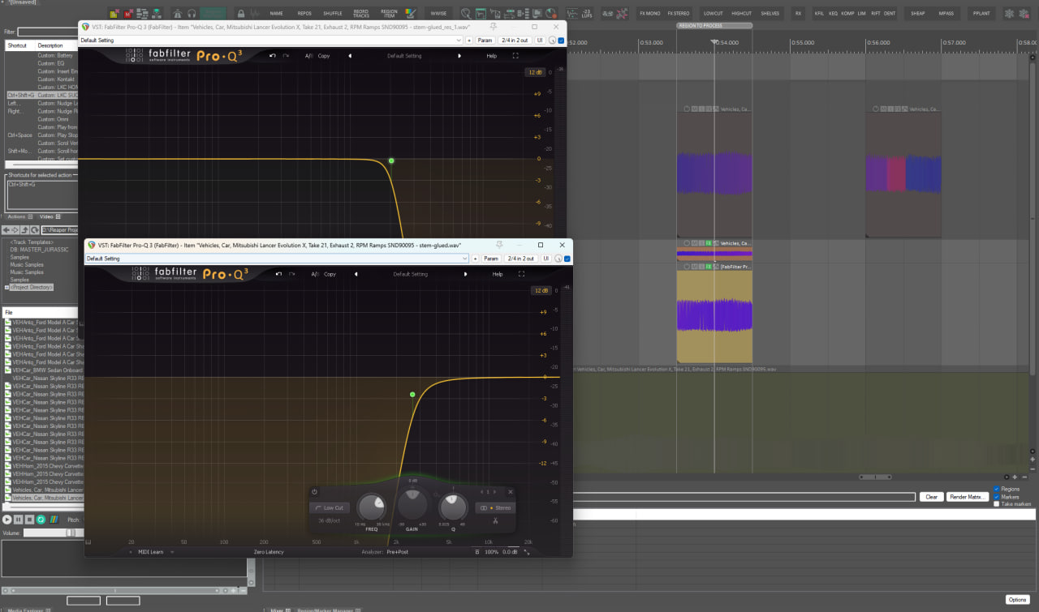Click redo arrow in front Pro-Q 3 window
The width and height of the screenshot is (1039, 612).
coord(291,274)
